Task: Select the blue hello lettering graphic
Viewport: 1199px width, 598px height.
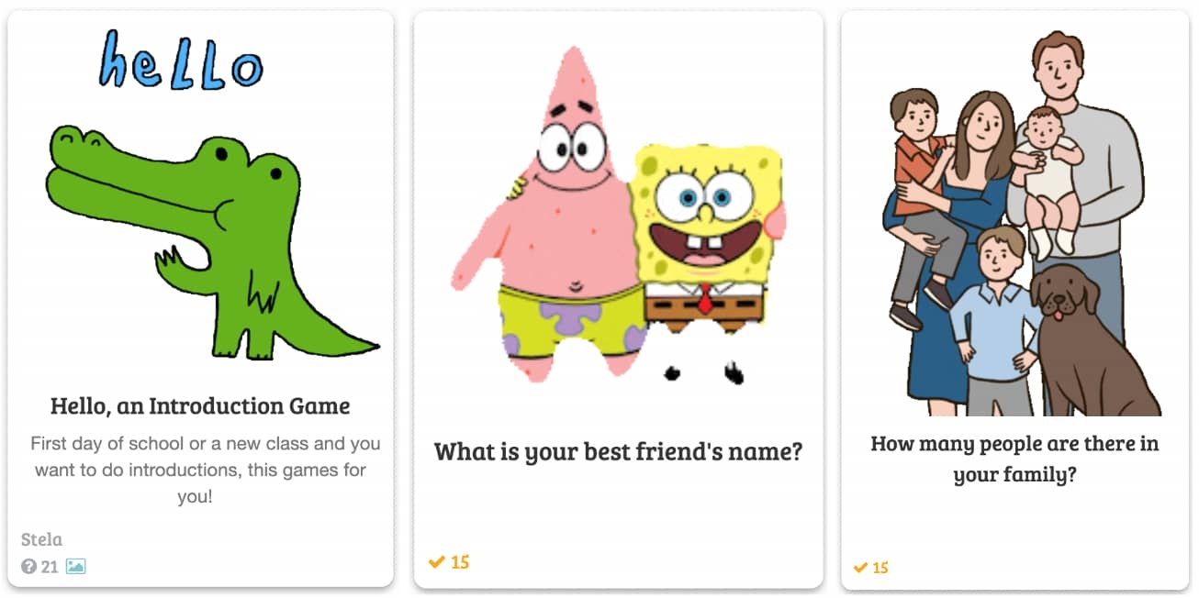Action: 181,60
